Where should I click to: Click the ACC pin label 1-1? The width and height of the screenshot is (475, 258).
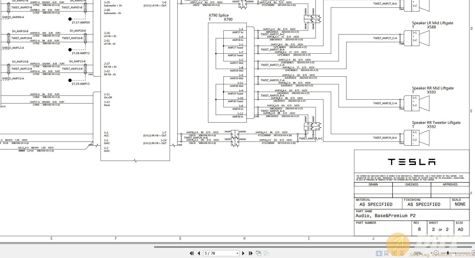pyautogui.click(x=106, y=135)
